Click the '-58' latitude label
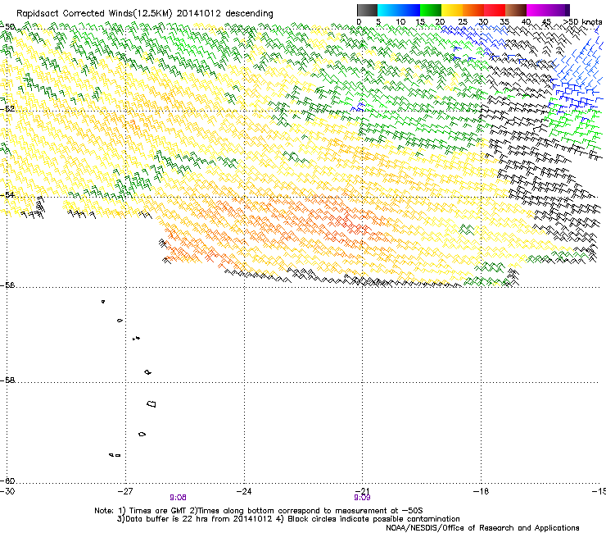This screenshot has height=533, width=606. [7, 380]
